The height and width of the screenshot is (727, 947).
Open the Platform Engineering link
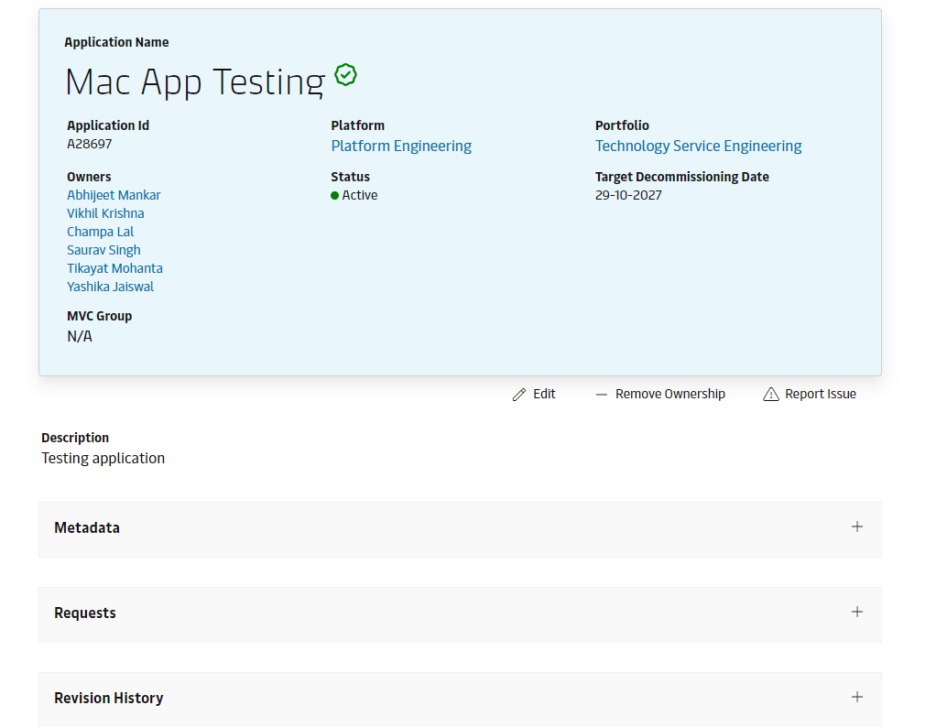[x=401, y=146]
